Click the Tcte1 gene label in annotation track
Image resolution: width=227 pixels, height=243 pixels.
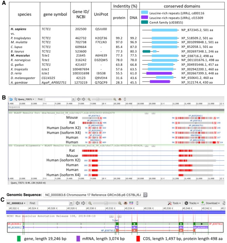pyautogui.click(x=115, y=220)
